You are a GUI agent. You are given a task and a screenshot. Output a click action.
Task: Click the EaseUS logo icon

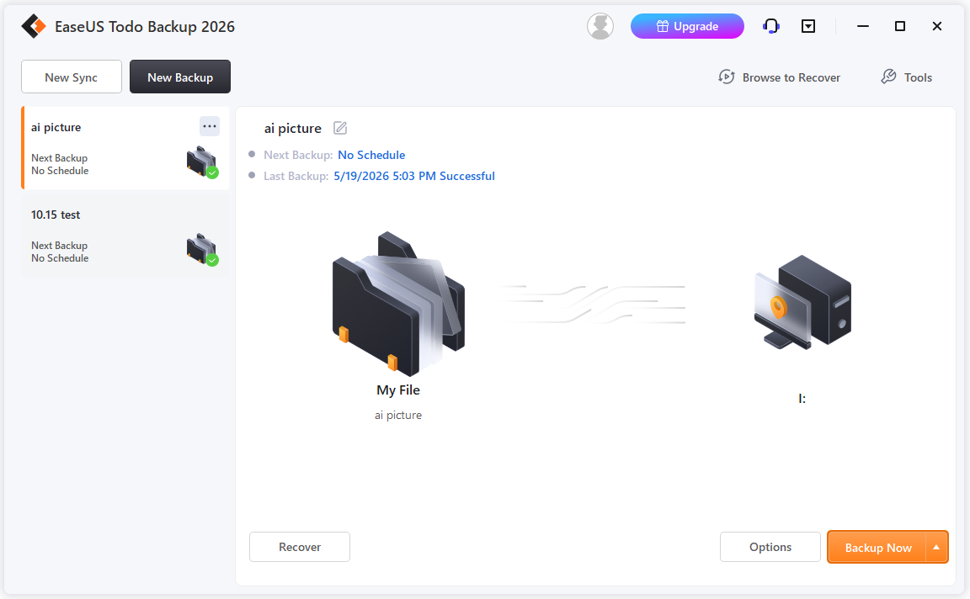[x=34, y=27]
